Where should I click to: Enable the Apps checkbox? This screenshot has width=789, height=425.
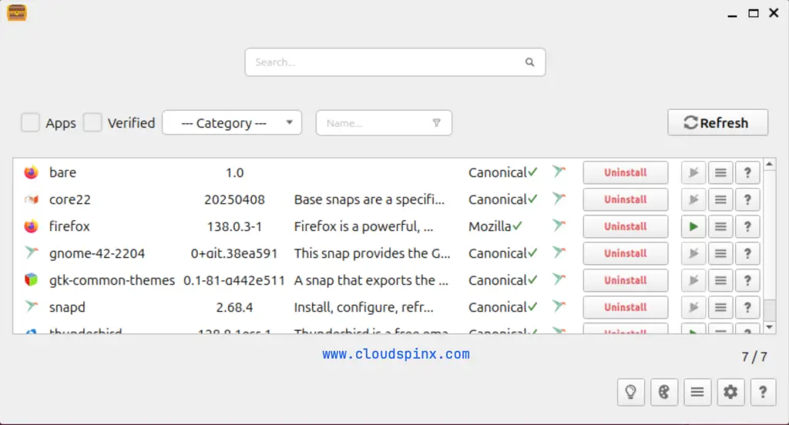(31, 122)
